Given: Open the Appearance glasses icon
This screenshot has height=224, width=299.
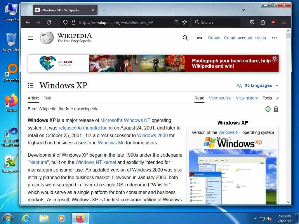Looking at the screenshot, I should point(199,38).
